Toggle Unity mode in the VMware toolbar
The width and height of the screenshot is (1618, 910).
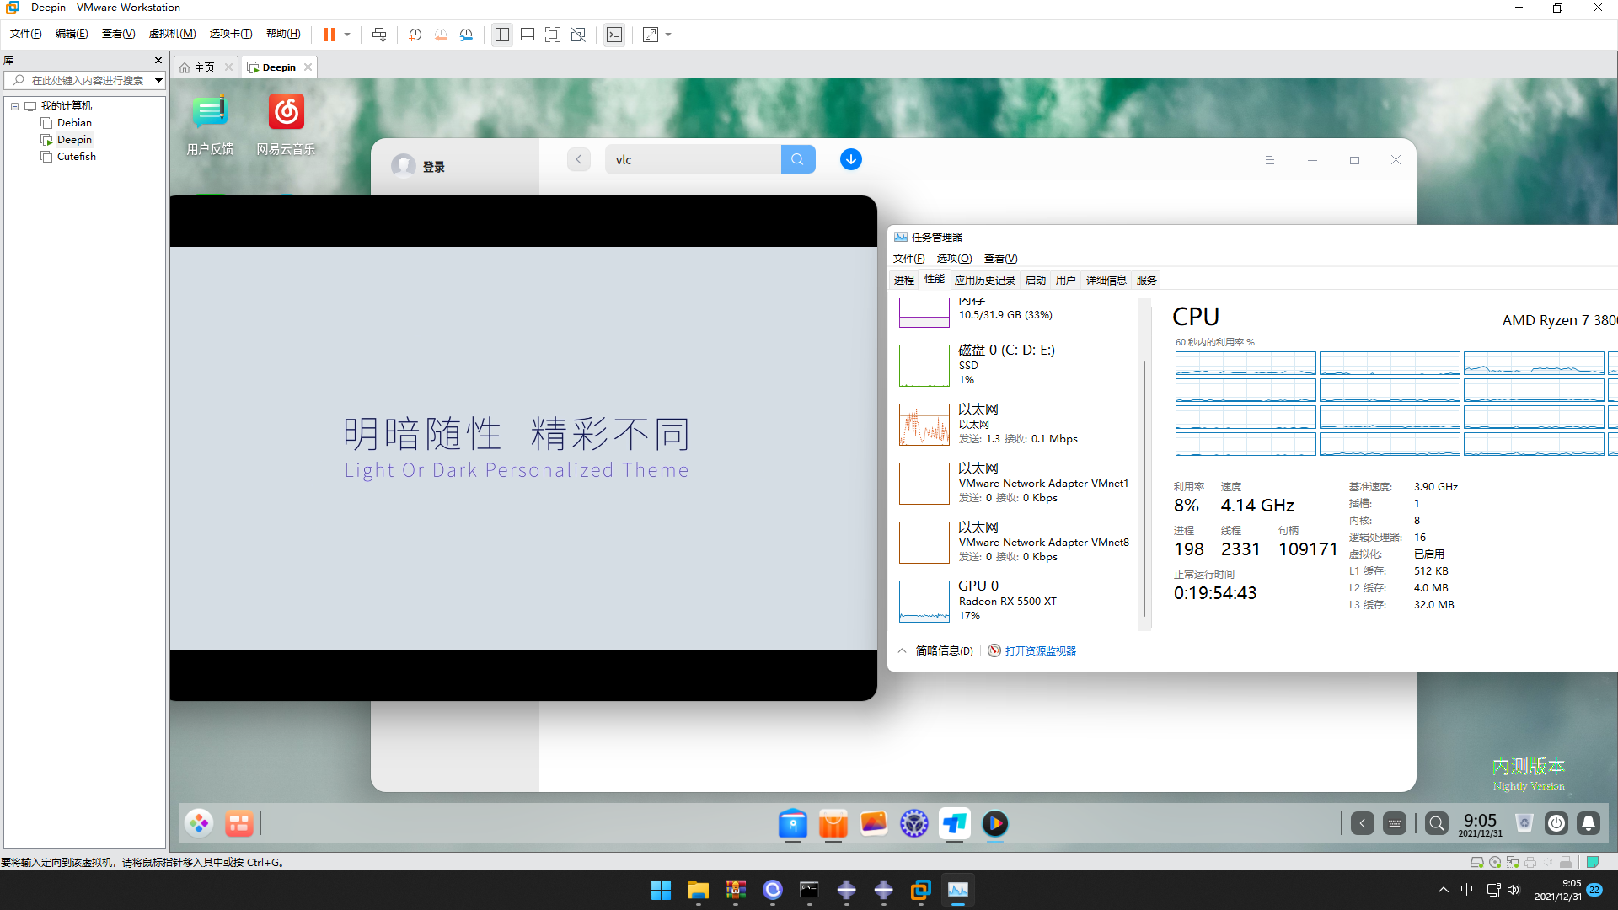click(x=578, y=35)
